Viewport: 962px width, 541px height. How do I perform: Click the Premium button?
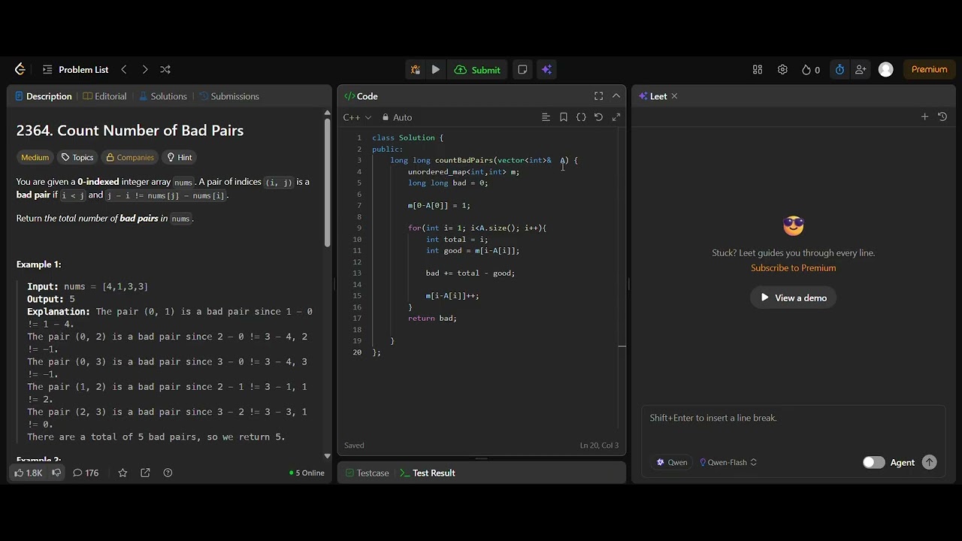tap(930, 70)
